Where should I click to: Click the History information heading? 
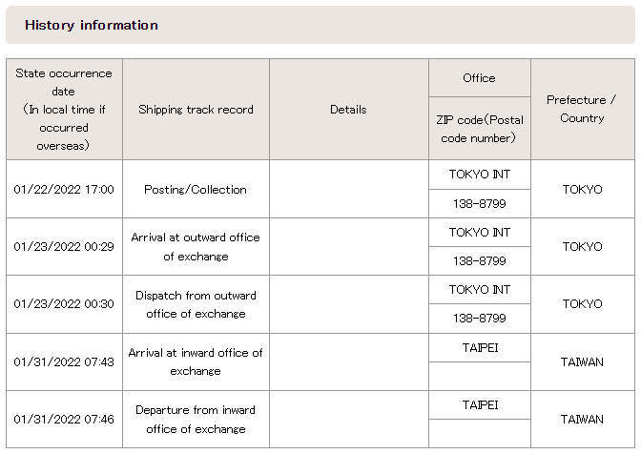pos(92,26)
